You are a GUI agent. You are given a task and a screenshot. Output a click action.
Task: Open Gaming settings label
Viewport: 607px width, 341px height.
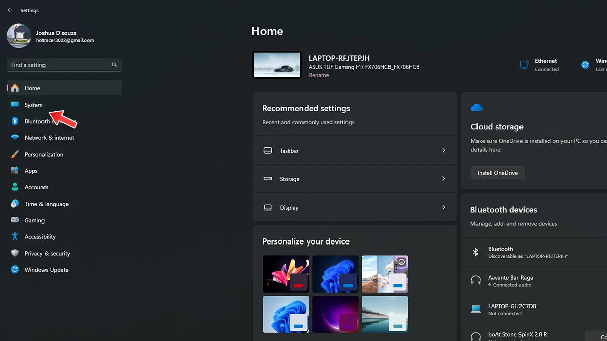(x=34, y=220)
